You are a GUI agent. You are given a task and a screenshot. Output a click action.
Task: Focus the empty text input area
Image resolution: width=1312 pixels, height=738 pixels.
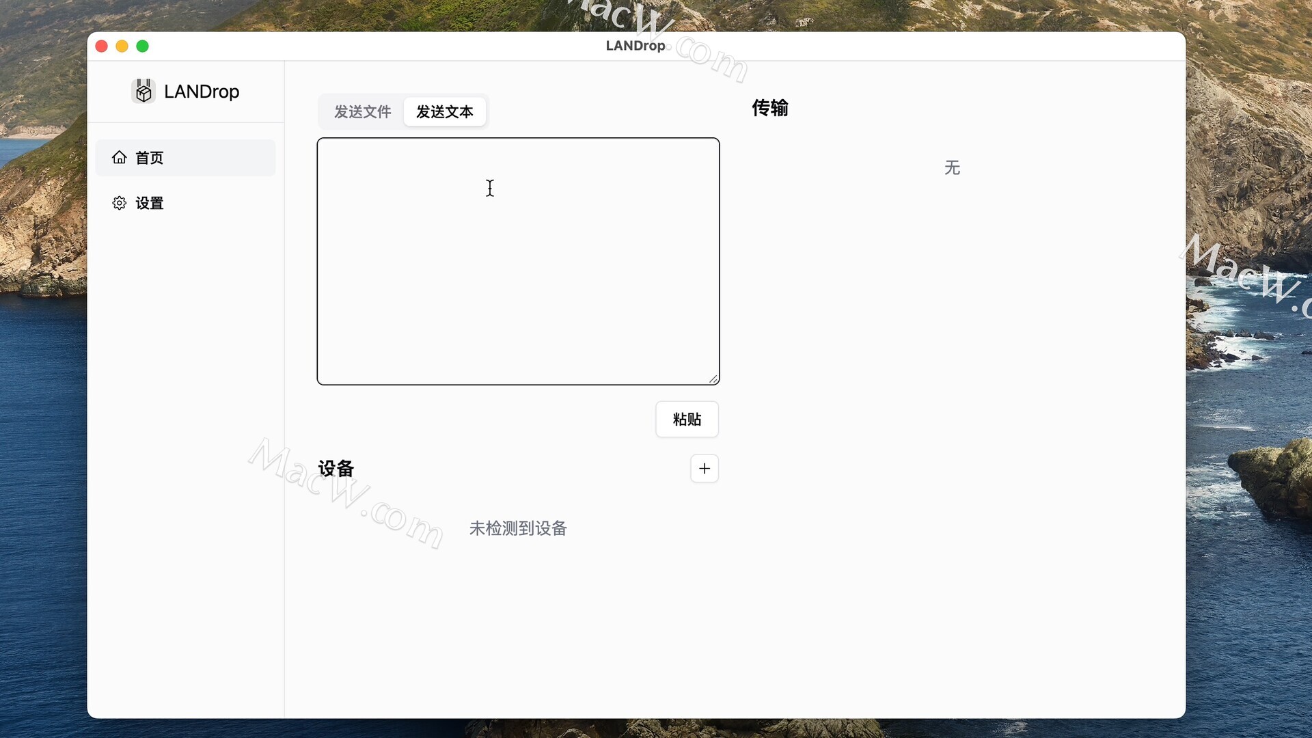pyautogui.click(x=518, y=261)
